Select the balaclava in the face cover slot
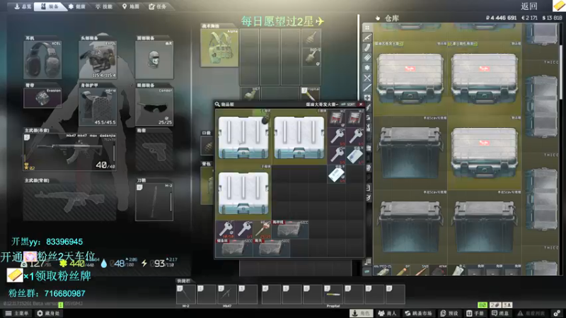The width and height of the screenshot is (566, 318). point(154,60)
